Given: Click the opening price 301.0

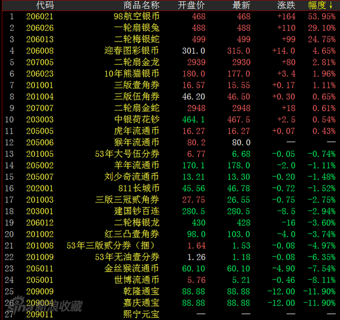Looking at the screenshot, I should click(x=193, y=51).
